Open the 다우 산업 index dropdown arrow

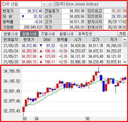[x=44, y=4]
